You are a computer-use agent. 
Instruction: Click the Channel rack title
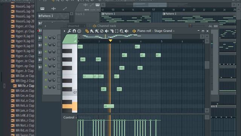coord(107,26)
